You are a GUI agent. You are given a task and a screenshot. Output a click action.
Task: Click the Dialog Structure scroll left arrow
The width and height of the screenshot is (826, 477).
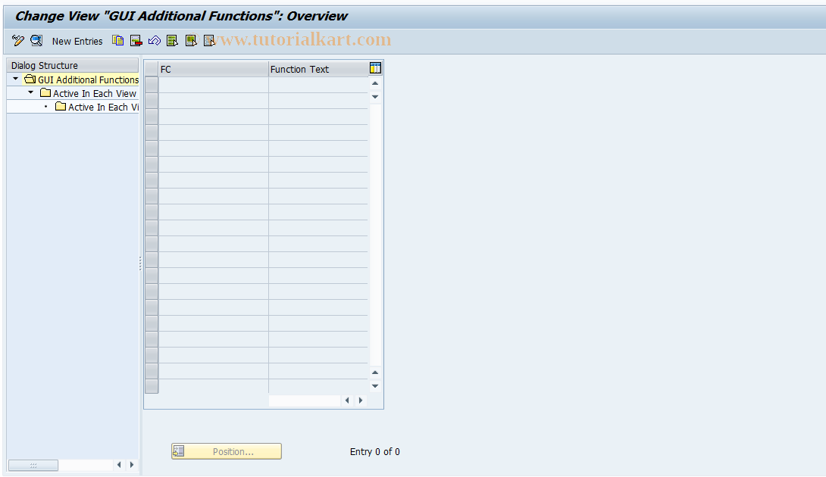119,464
